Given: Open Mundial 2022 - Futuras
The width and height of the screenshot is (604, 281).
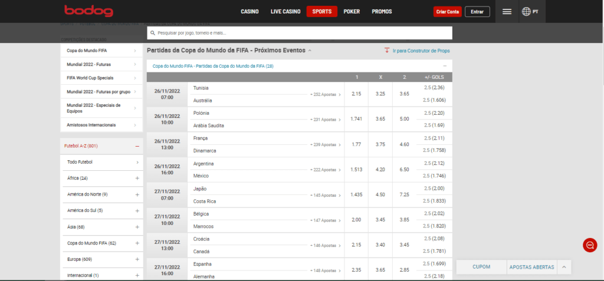Looking at the screenshot, I should [101, 64].
